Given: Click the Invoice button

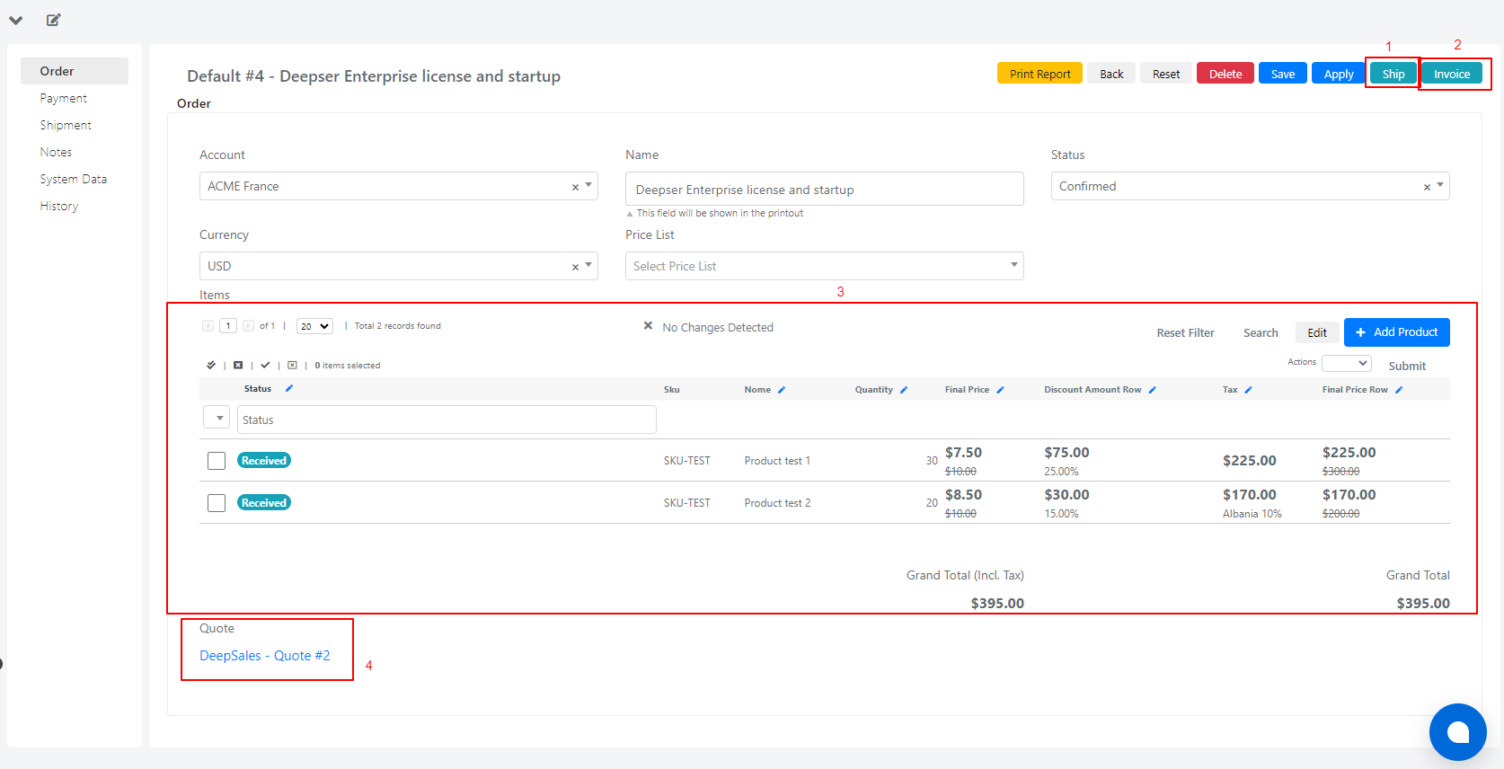Looking at the screenshot, I should (x=1452, y=74).
